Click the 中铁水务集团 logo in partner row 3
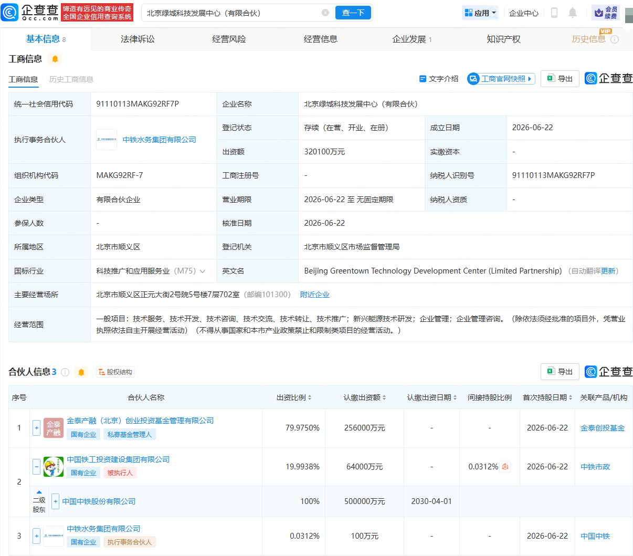 54,536
